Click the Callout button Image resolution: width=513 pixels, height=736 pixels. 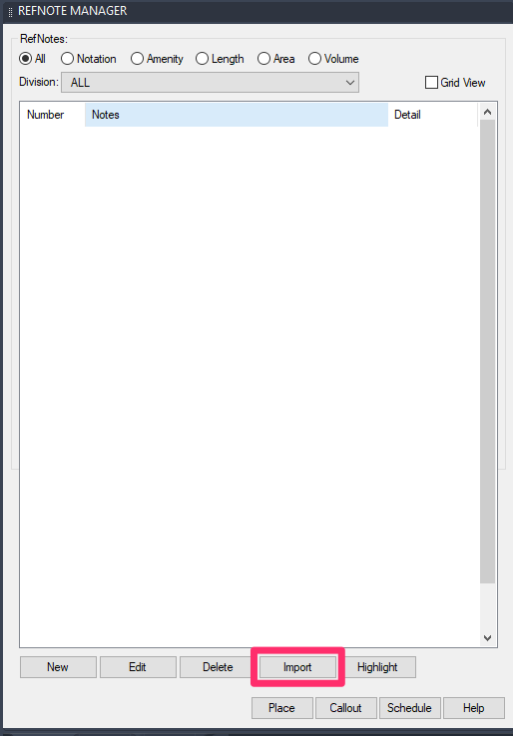[346, 708]
